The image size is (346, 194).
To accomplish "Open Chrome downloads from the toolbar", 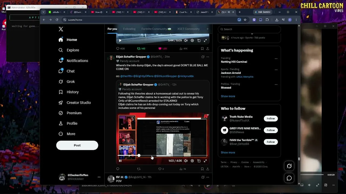I will point(277,20).
